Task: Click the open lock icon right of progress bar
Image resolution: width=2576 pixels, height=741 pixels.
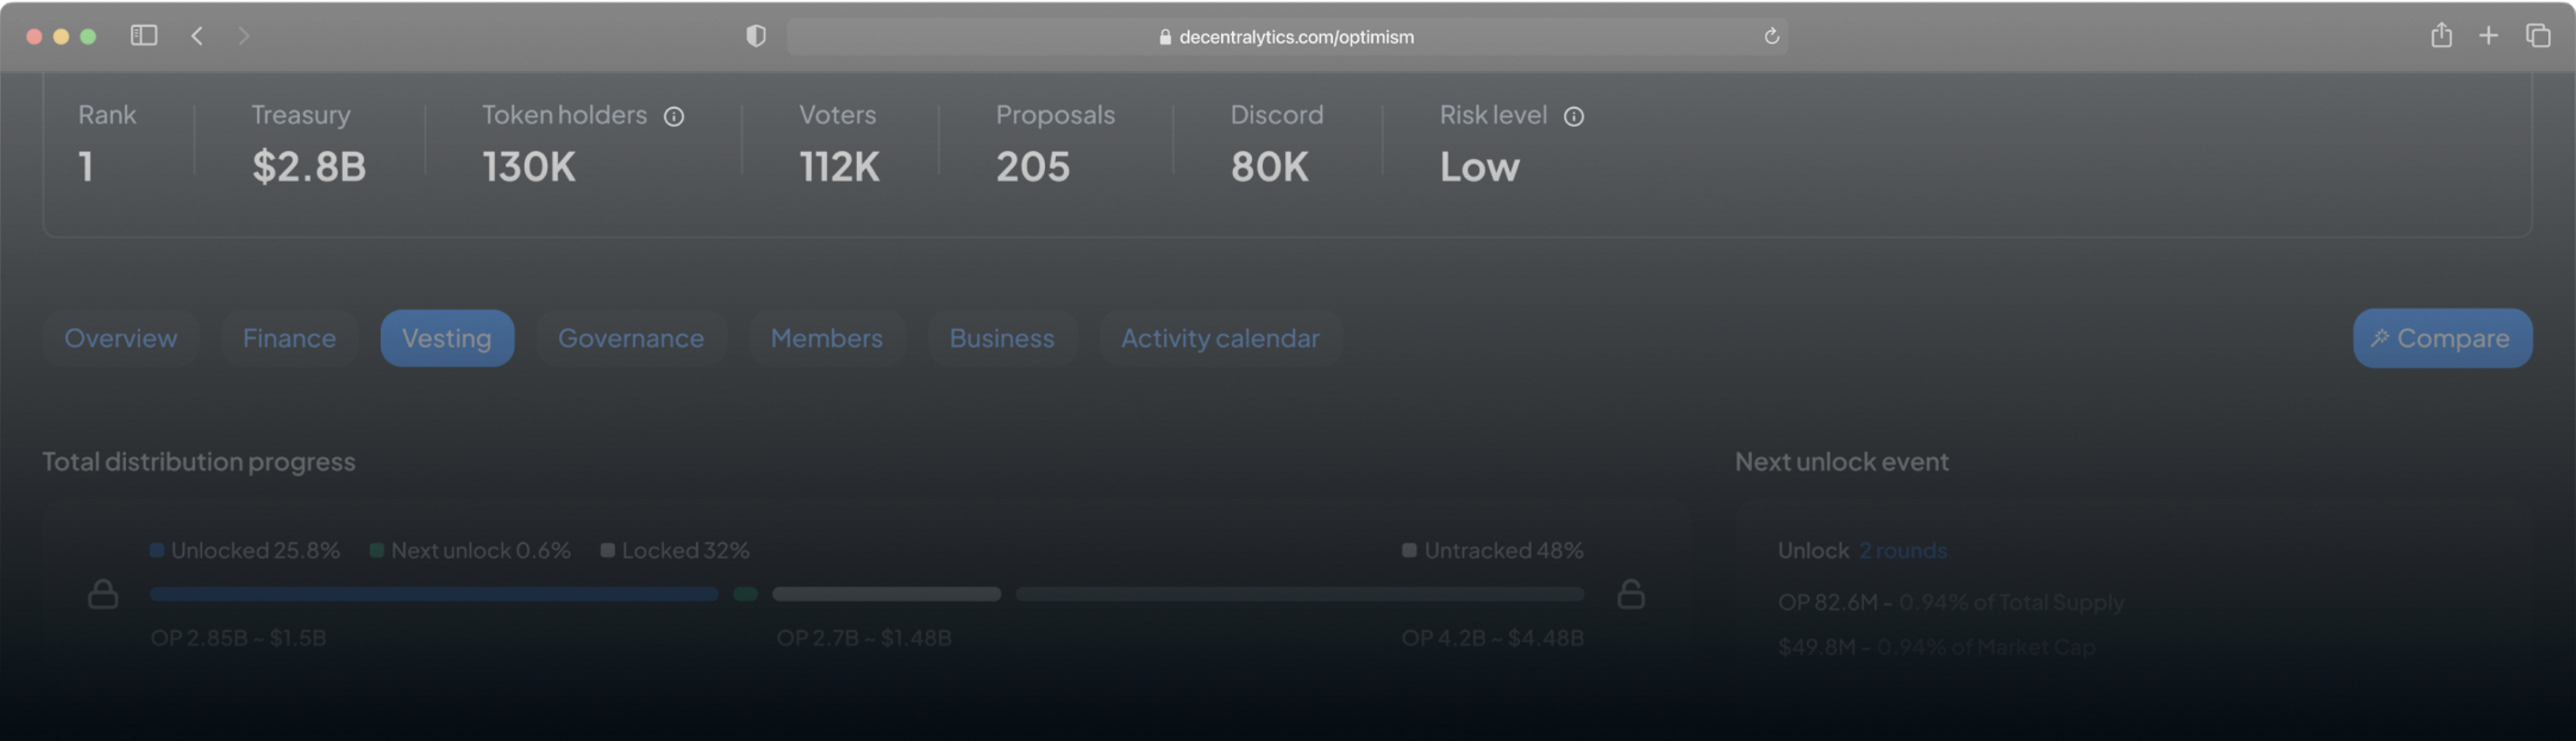Action: [x=1631, y=594]
